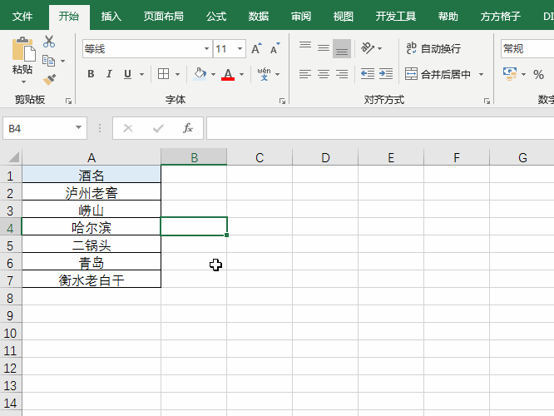
Task: Center cell text horizontally
Action: pos(324,74)
